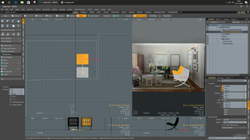Select the Torus primitive tool icon
250x140 pixels.
pyautogui.click(x=3, y=26)
